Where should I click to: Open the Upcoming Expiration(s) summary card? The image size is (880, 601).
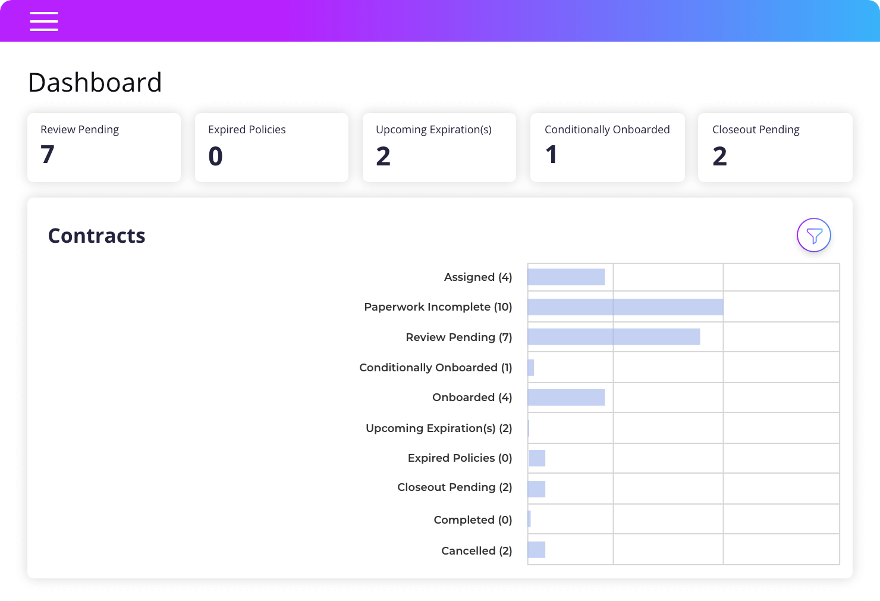439,148
